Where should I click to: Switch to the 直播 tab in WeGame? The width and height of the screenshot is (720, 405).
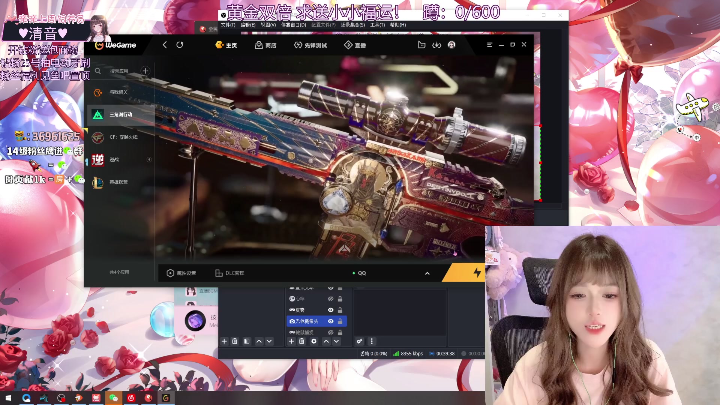point(355,45)
